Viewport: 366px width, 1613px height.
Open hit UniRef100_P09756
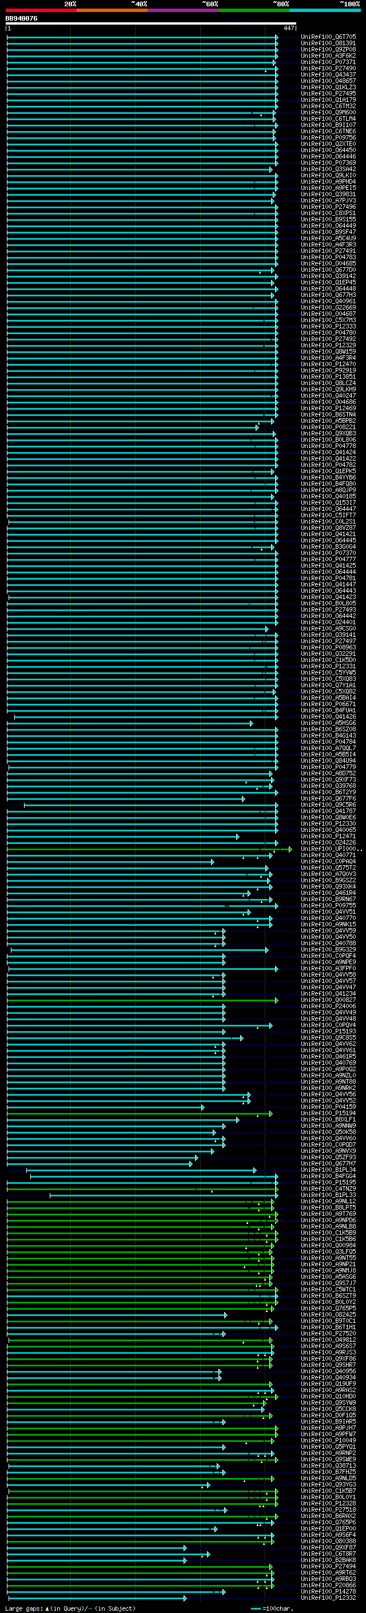(328, 138)
